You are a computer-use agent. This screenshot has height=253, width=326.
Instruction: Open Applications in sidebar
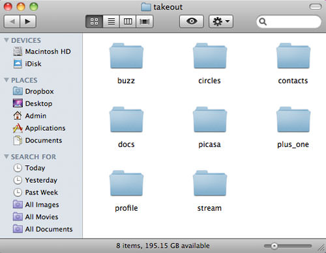pos(39,128)
